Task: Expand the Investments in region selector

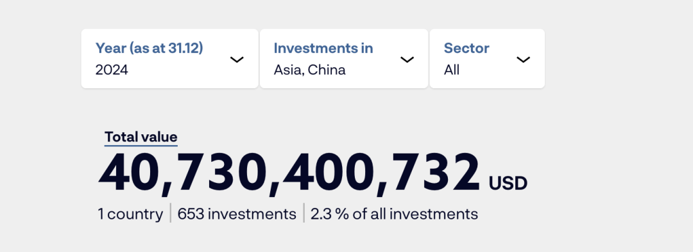Action: pos(344,59)
